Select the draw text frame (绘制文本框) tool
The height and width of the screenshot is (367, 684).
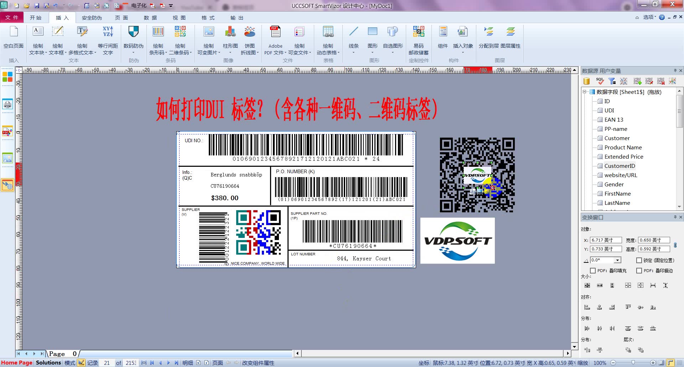tap(57, 40)
